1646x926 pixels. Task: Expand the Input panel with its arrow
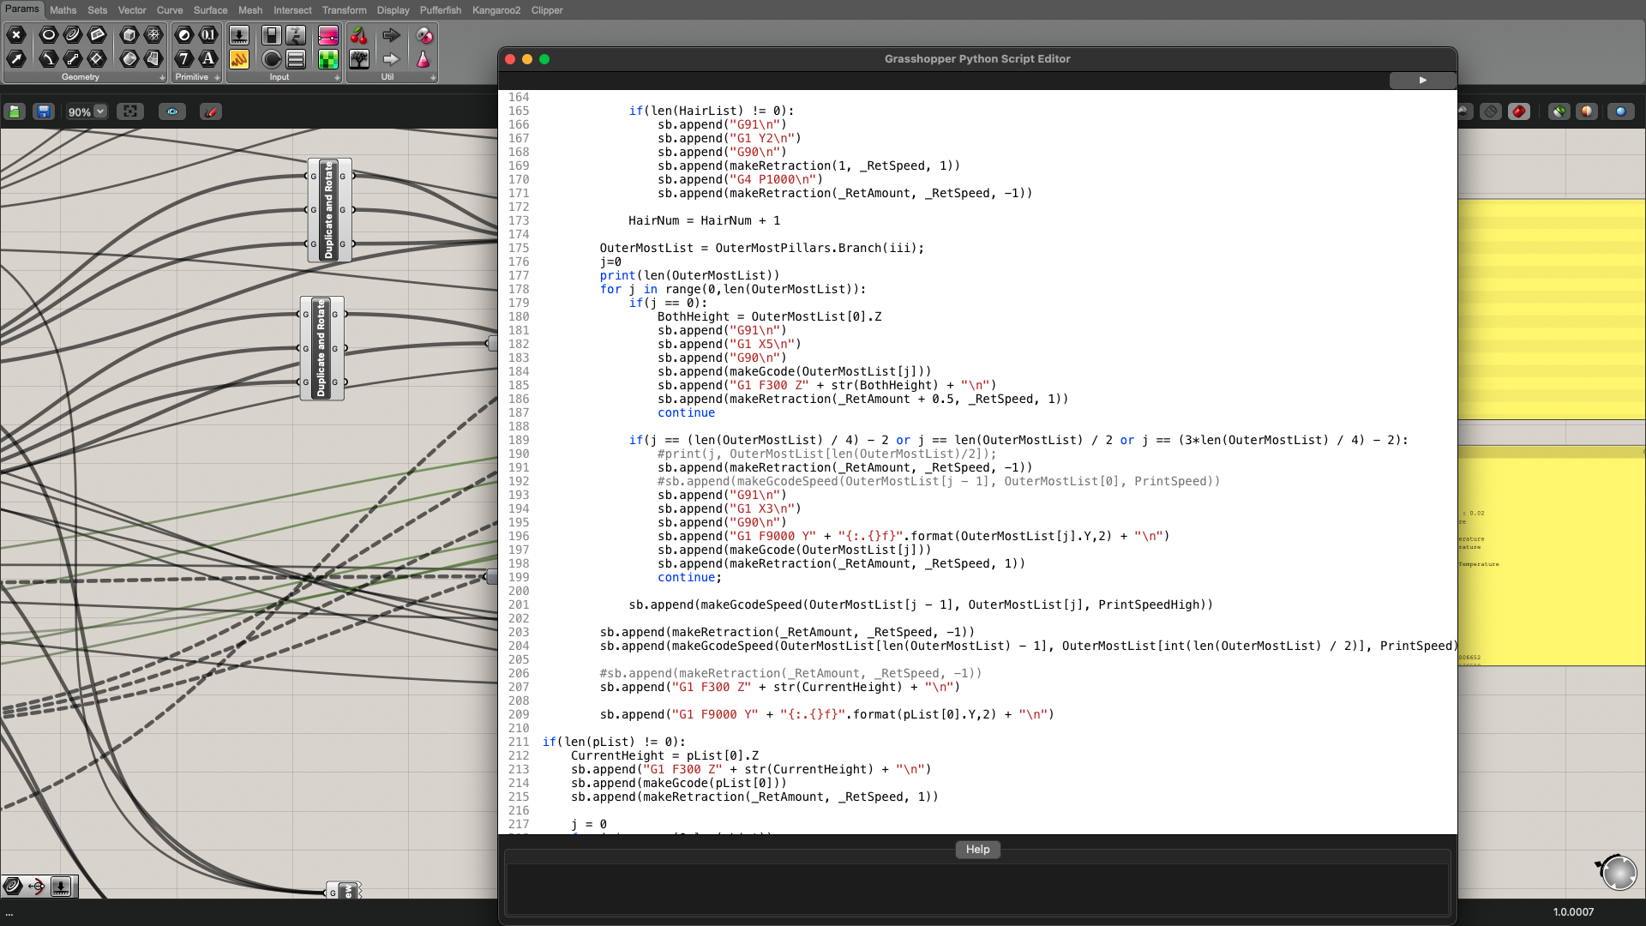[x=336, y=78]
